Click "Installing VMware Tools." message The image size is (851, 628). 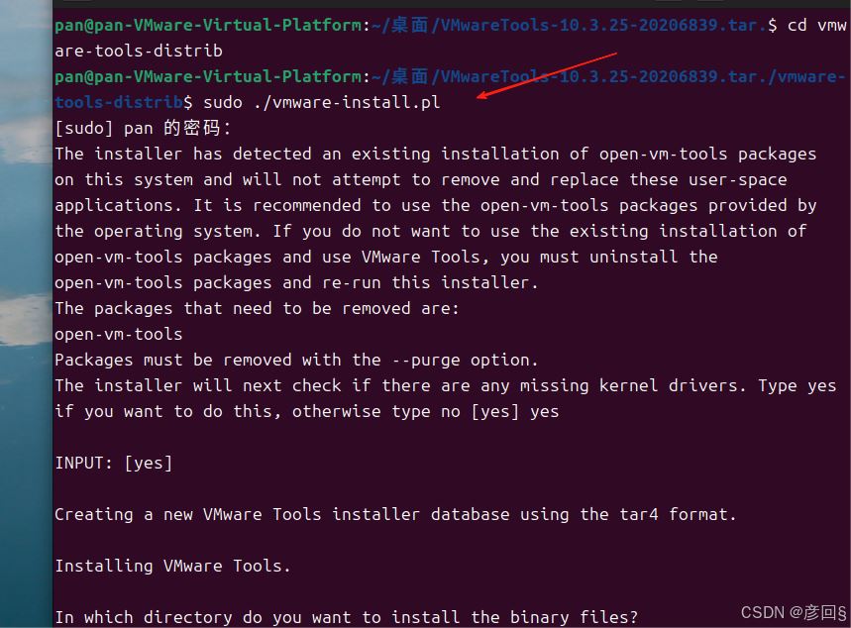[x=172, y=567]
